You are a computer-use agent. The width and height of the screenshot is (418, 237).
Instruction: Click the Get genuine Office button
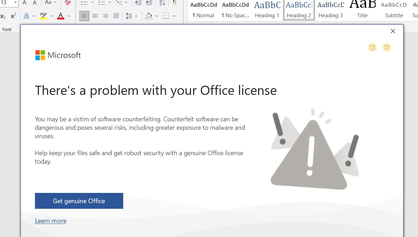coord(79,201)
